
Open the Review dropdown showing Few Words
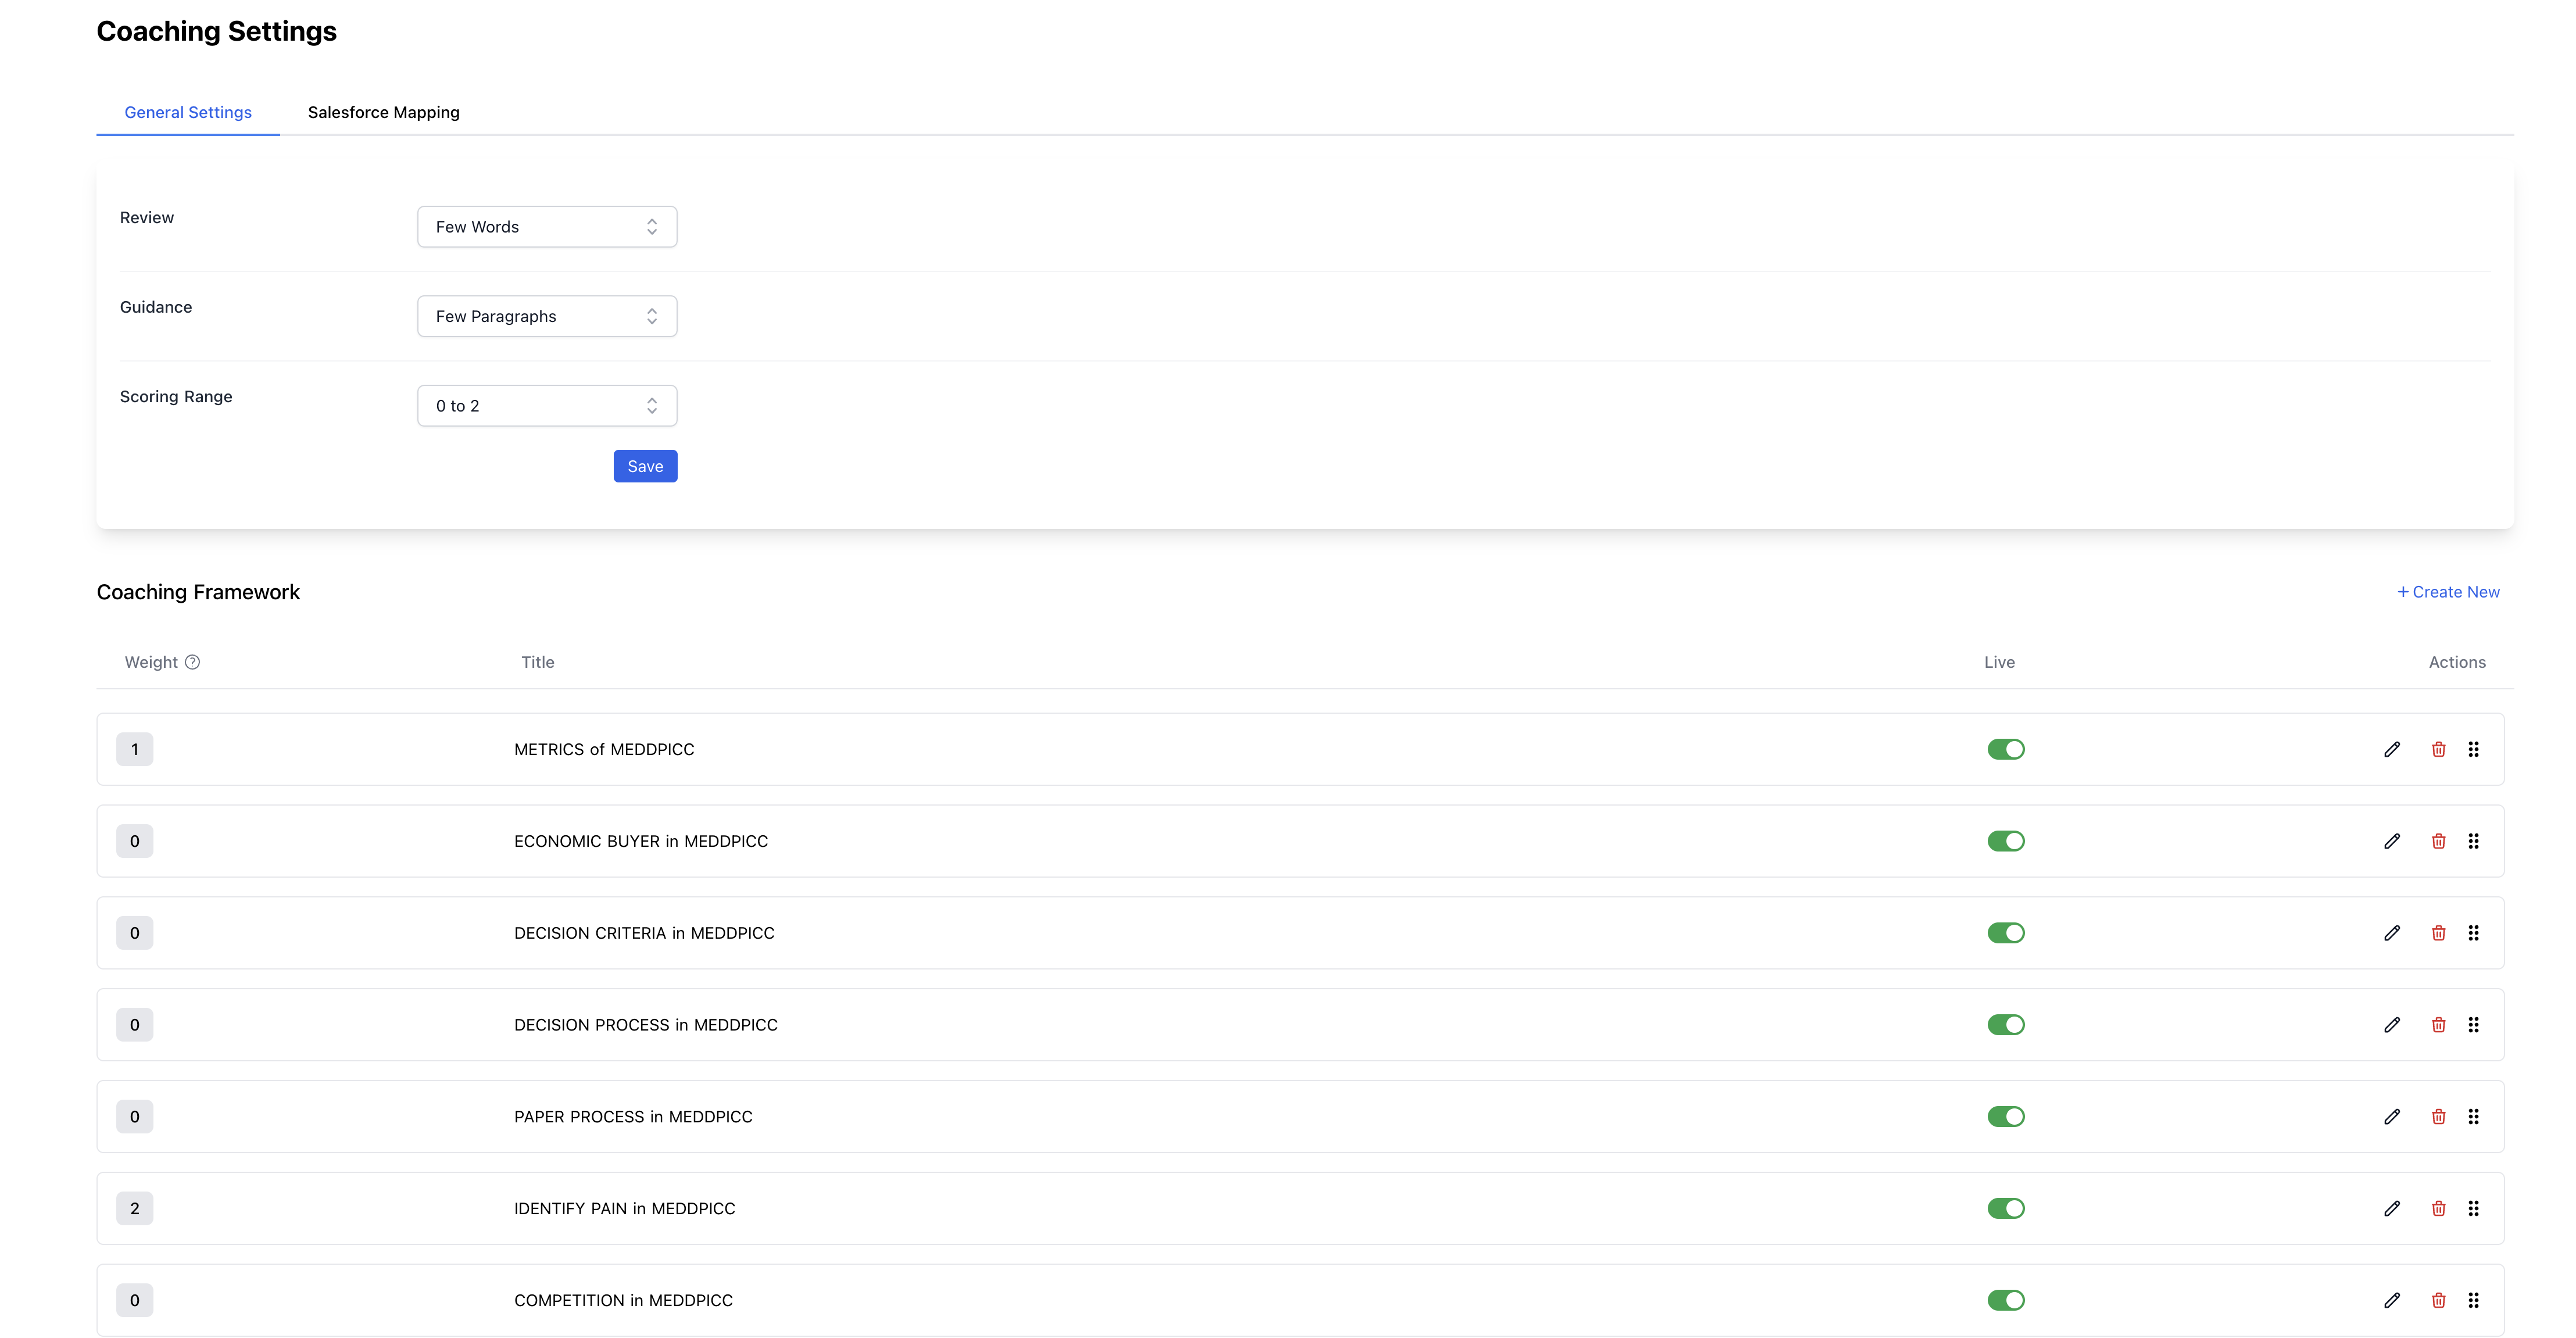click(547, 227)
